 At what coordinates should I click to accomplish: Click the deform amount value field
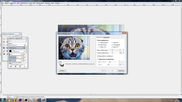[121, 53]
